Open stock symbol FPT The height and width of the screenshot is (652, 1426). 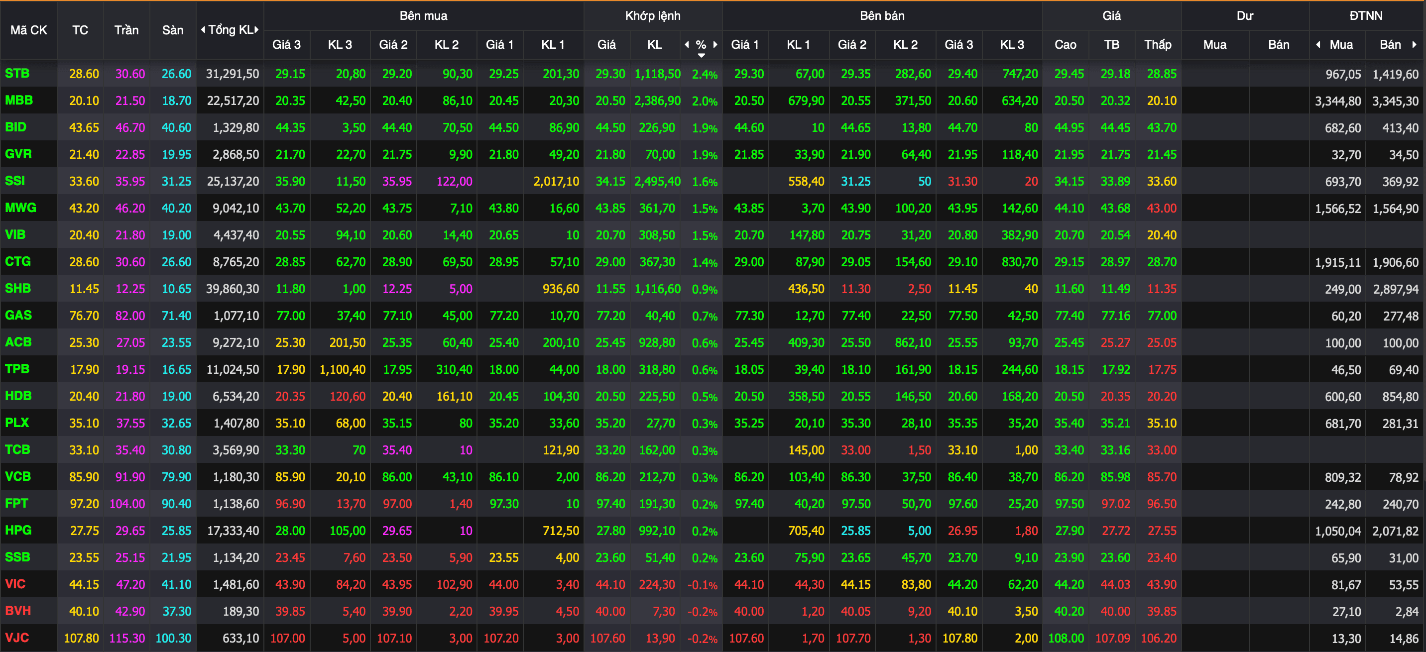[16, 504]
